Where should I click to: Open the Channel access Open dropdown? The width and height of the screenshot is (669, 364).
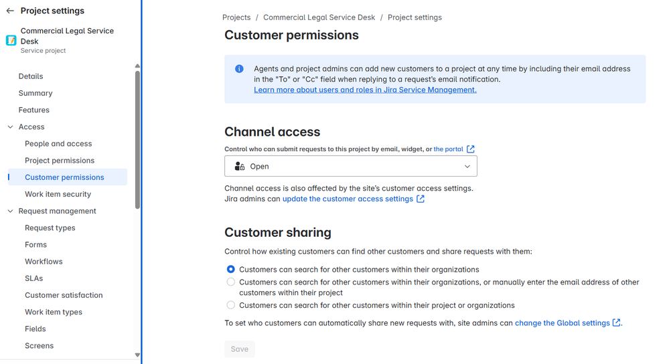(x=351, y=166)
